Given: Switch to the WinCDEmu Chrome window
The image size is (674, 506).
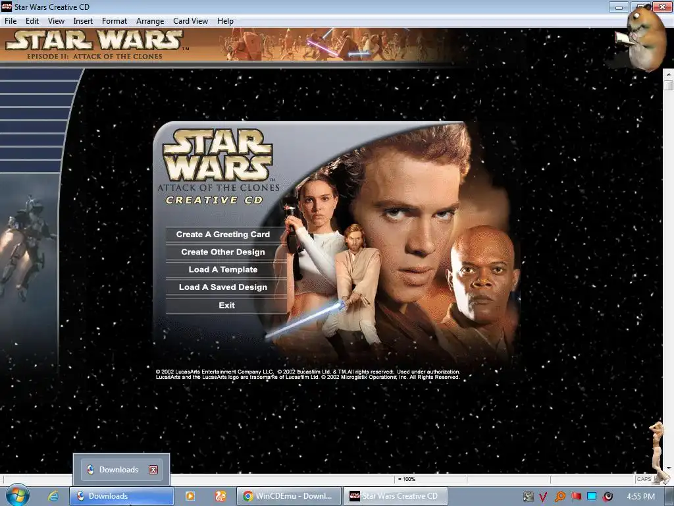Looking at the screenshot, I should pyautogui.click(x=289, y=496).
